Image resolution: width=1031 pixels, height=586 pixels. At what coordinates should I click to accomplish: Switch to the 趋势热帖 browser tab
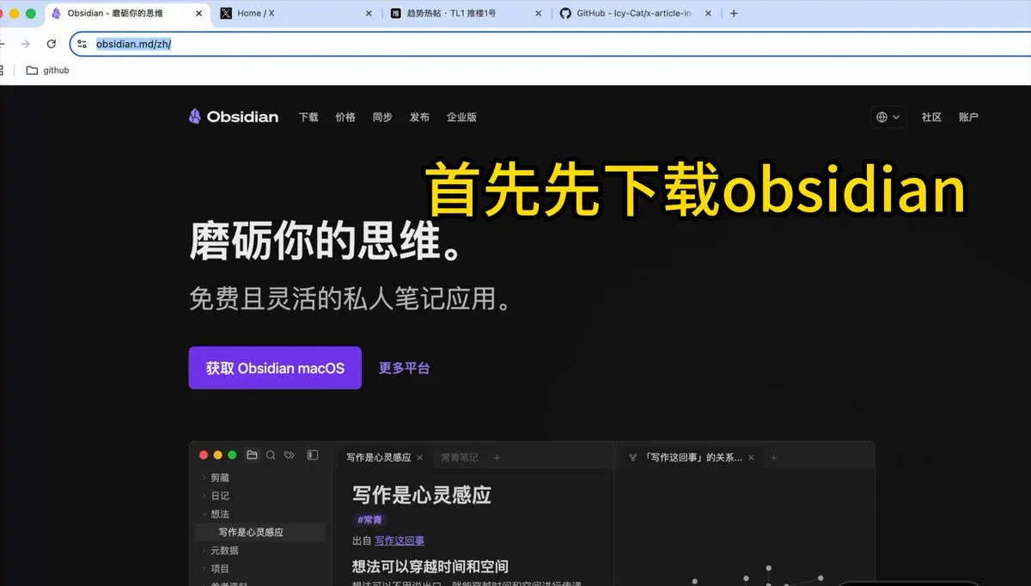(x=464, y=13)
